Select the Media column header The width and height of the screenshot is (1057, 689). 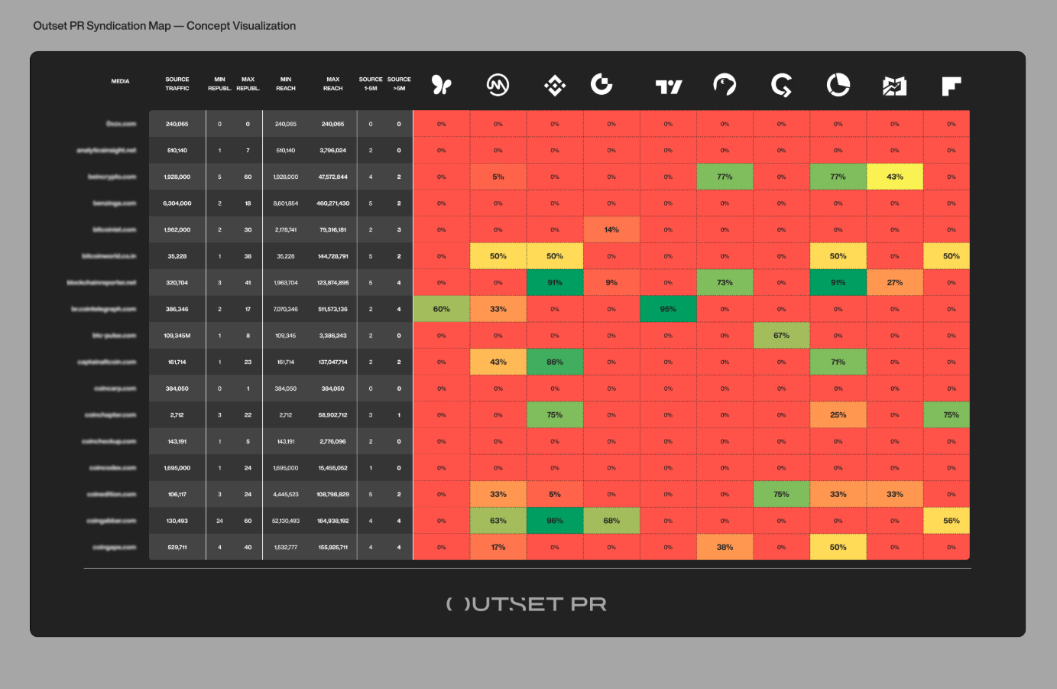(121, 81)
